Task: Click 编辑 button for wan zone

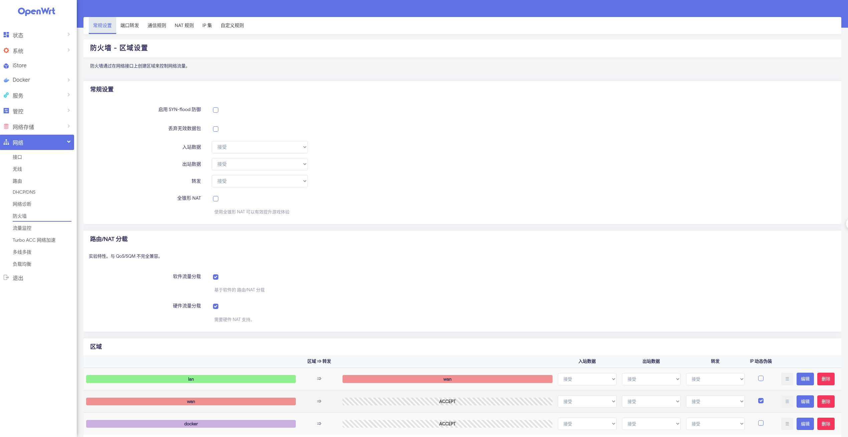Action: tap(805, 401)
